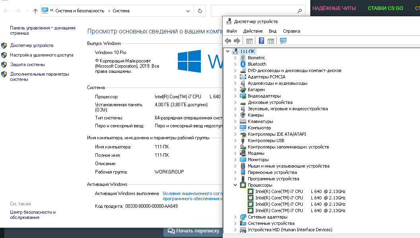Select the last Intel Core i7 CPU entry
This screenshot has height=238, width=420.
coord(300,211)
